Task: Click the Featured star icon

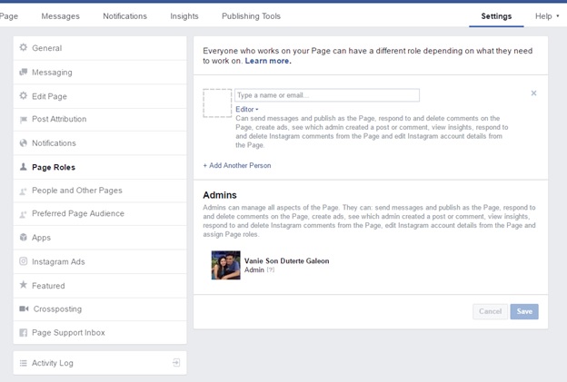Action: (23, 285)
